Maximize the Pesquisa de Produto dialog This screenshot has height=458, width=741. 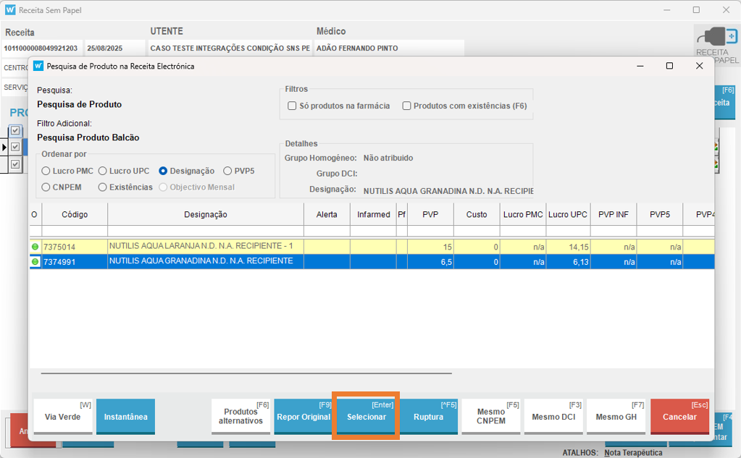(x=669, y=66)
